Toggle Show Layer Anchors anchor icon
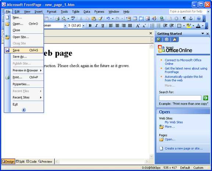Screen dimensions: 212x171 pos(191,18)
